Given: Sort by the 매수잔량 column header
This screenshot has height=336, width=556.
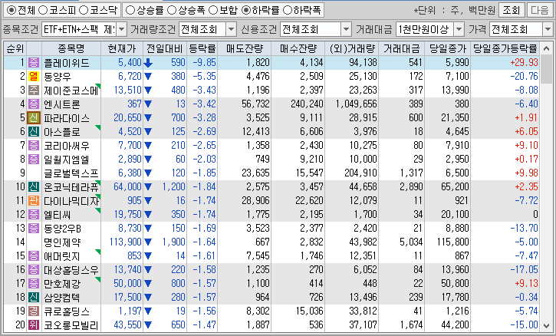Looking at the screenshot, I should click(298, 48).
